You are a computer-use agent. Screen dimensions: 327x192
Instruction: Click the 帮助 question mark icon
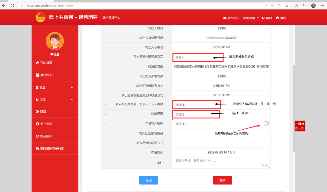(263, 18)
